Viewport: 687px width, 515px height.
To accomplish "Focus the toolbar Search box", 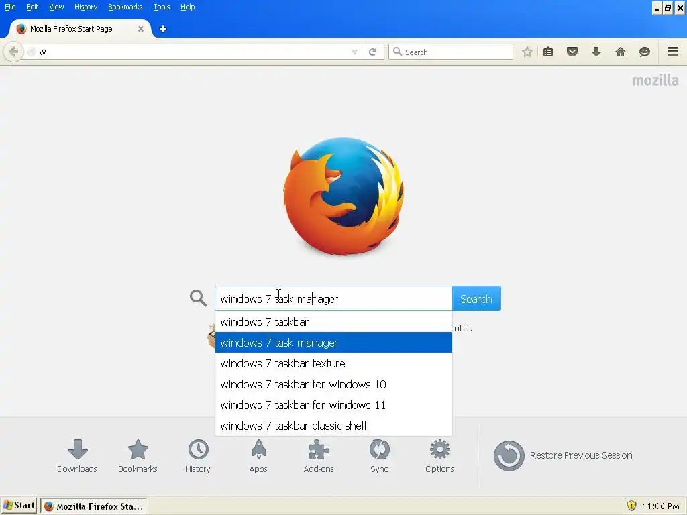I will (451, 52).
